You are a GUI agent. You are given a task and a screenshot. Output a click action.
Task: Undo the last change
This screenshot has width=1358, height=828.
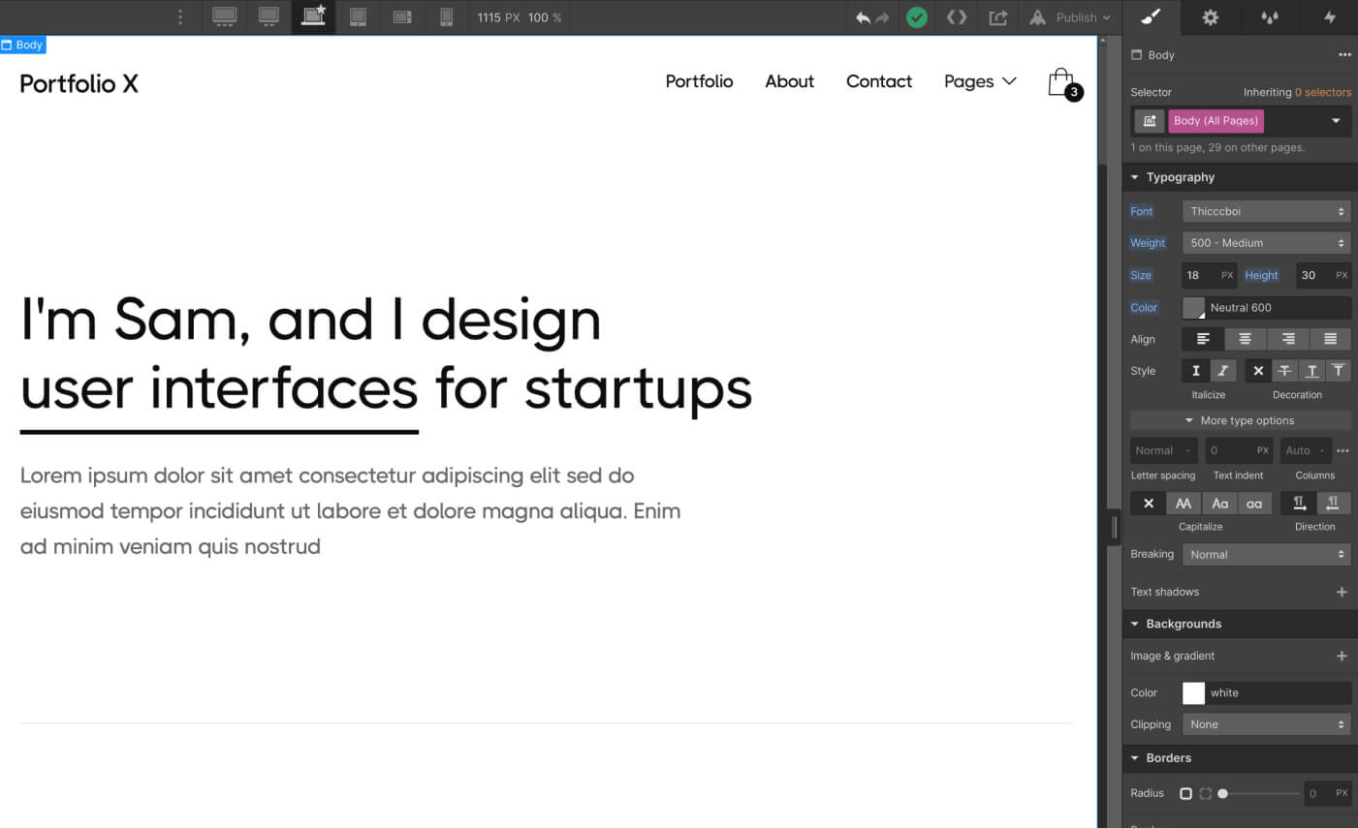pyautogui.click(x=863, y=16)
